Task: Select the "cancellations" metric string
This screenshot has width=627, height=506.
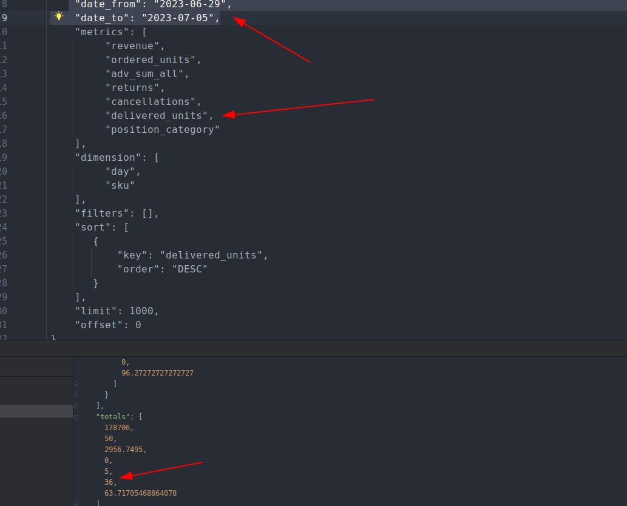Action: 151,101
